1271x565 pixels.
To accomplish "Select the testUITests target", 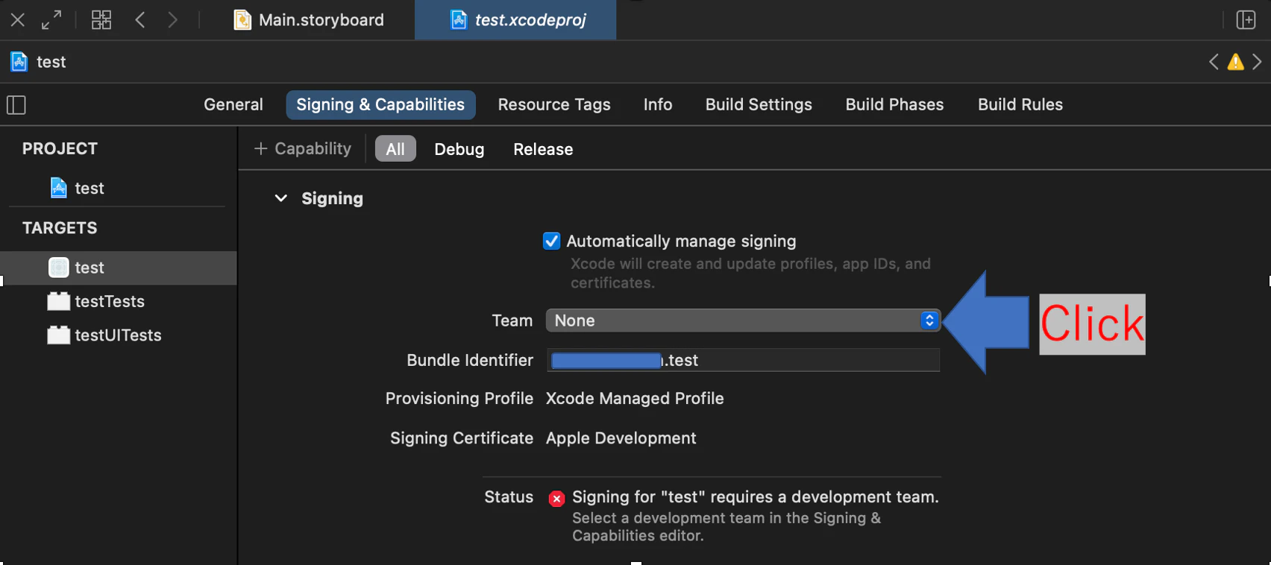I will pos(104,335).
